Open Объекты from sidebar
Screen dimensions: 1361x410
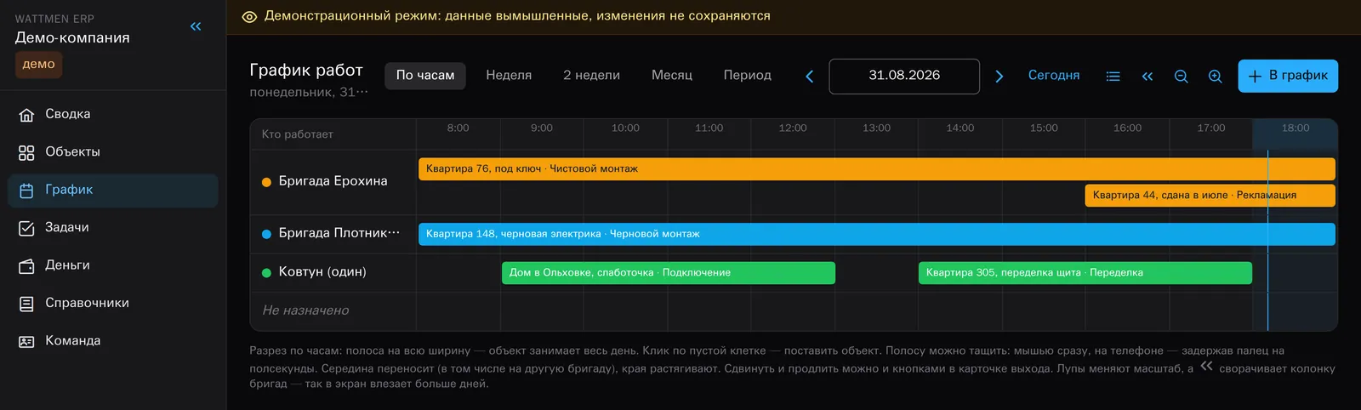113,152
